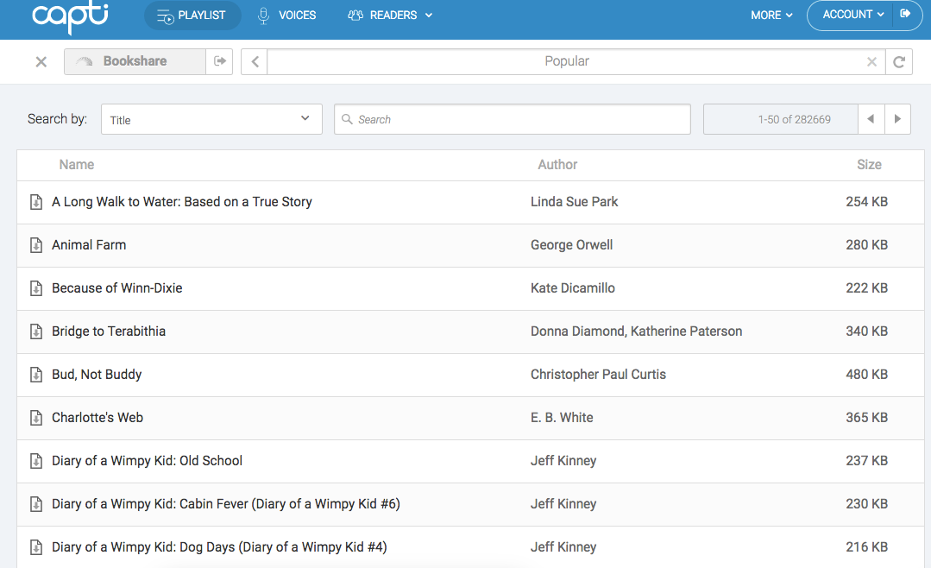
Task: Expand the Readers menu
Action: (390, 16)
